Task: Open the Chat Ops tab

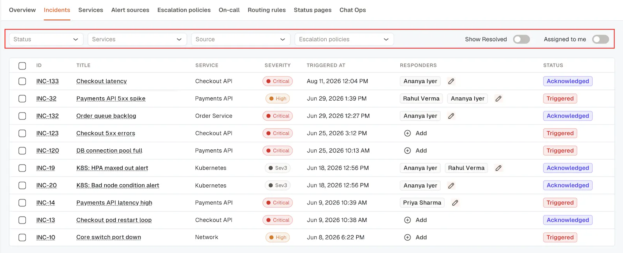Action: (353, 10)
